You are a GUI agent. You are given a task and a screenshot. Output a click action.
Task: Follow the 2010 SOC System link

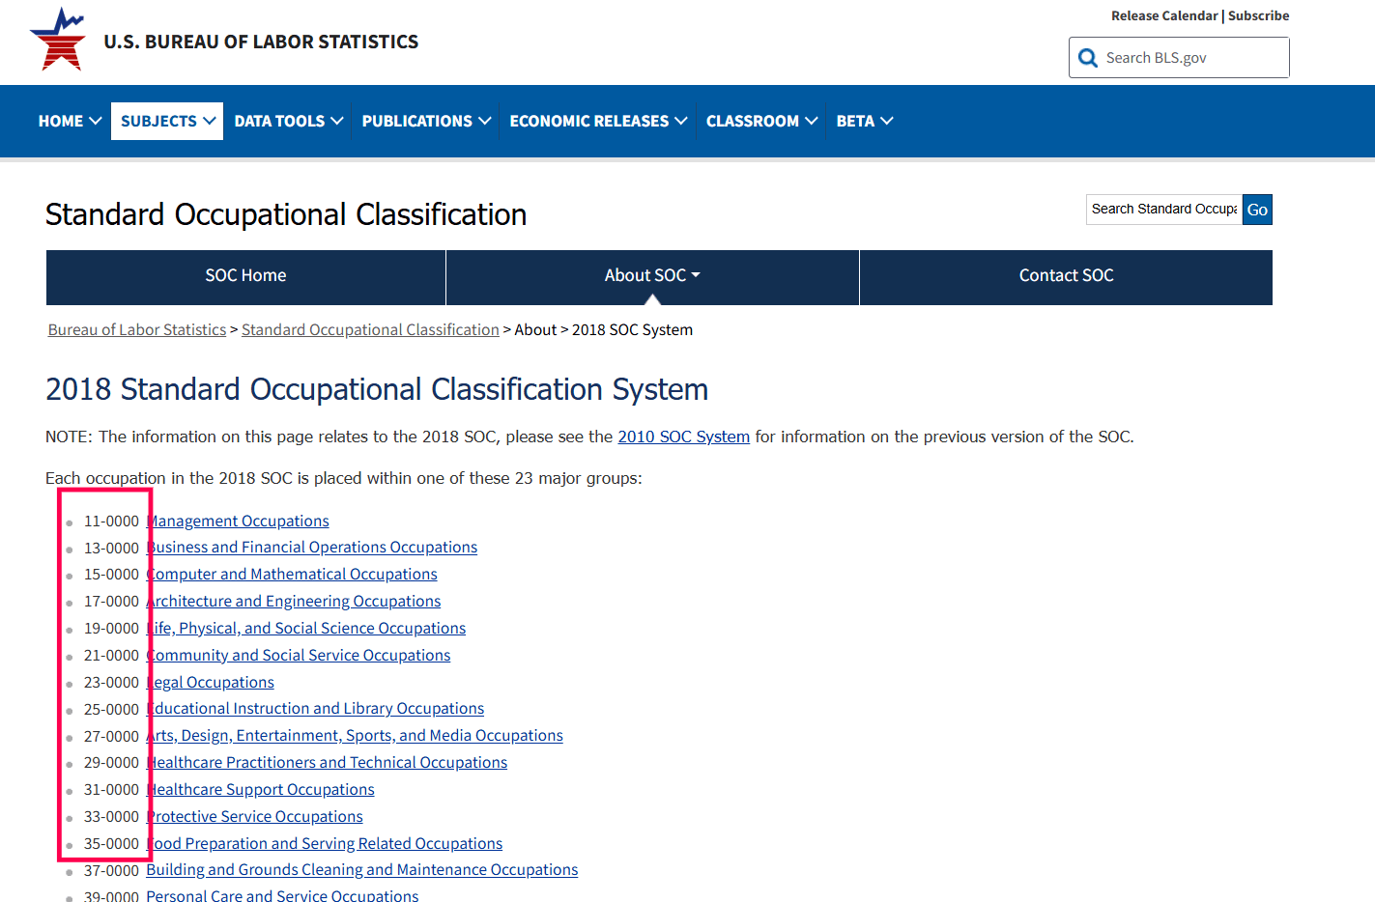pyautogui.click(x=683, y=437)
